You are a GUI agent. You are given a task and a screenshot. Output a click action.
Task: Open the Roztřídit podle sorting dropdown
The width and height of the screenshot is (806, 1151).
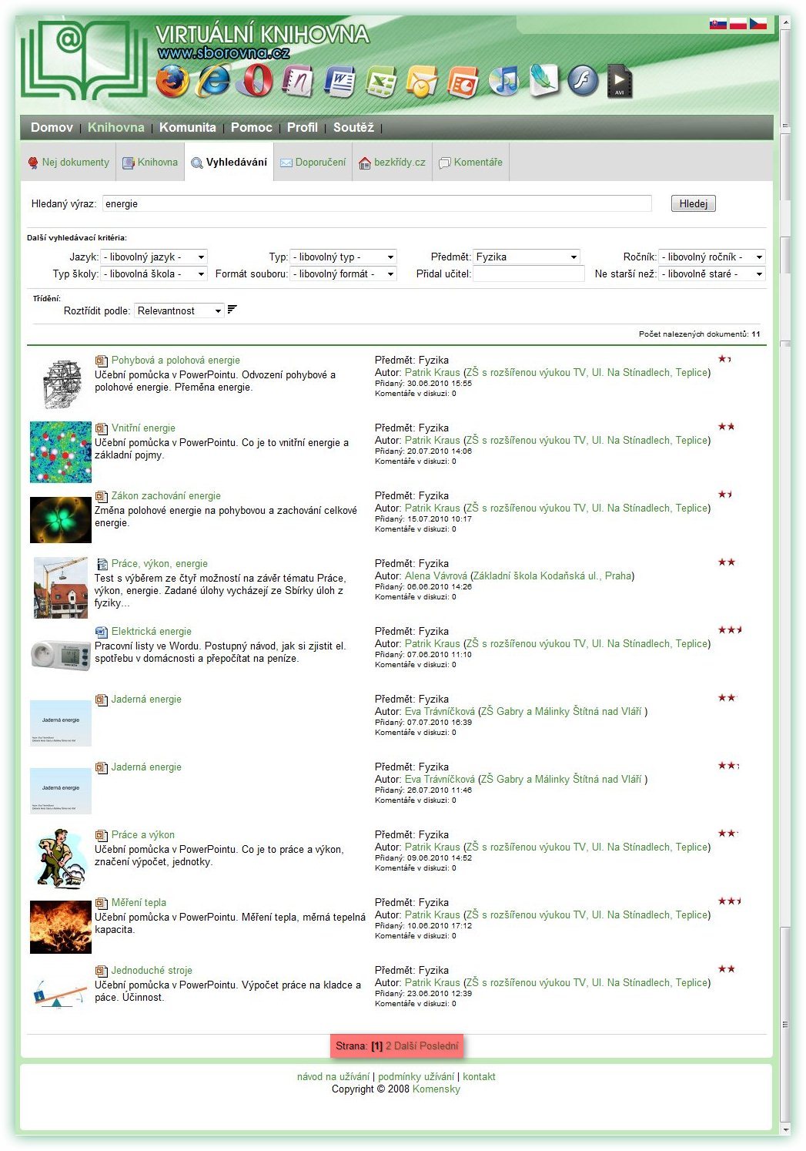click(179, 311)
